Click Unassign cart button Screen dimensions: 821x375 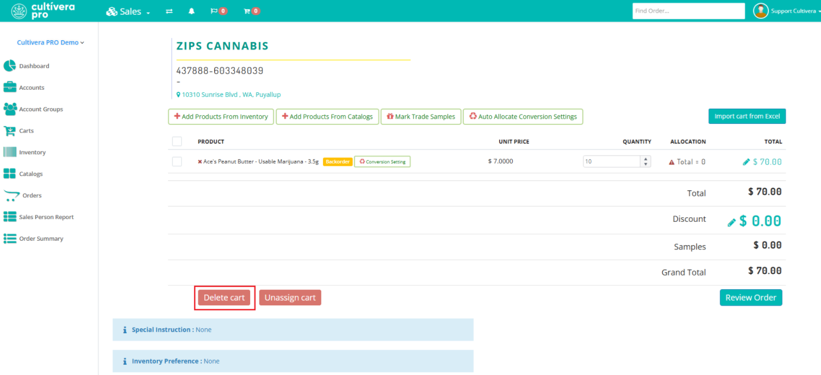point(290,298)
